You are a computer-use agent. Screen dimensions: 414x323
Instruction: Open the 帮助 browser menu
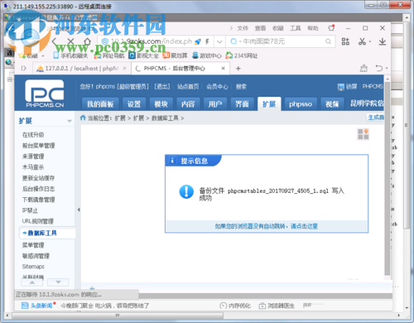click(313, 28)
